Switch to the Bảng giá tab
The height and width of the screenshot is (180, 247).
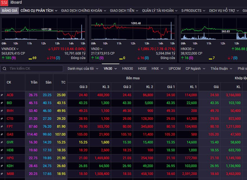pos(9,11)
